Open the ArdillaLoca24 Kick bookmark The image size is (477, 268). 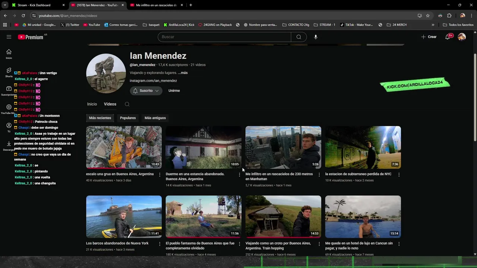click(179, 25)
